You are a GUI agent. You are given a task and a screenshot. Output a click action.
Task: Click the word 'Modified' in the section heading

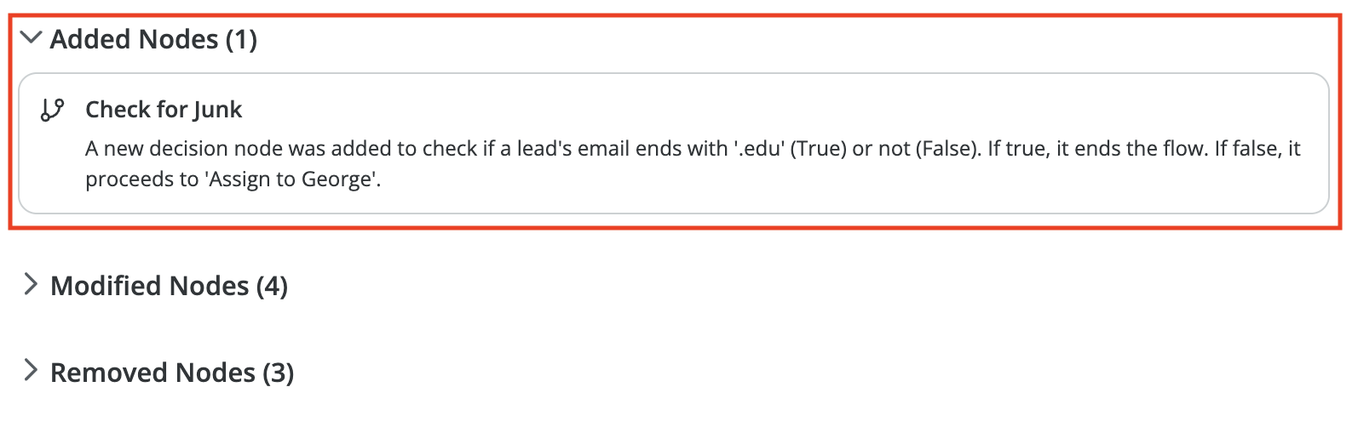point(104,286)
